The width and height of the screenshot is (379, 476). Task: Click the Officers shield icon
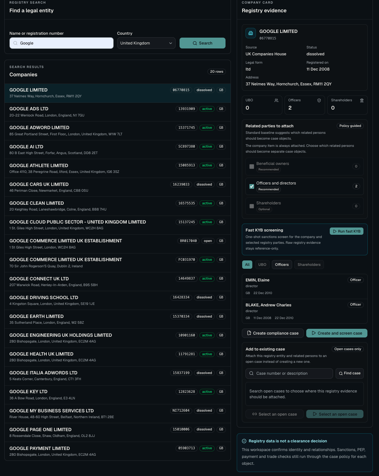click(319, 101)
